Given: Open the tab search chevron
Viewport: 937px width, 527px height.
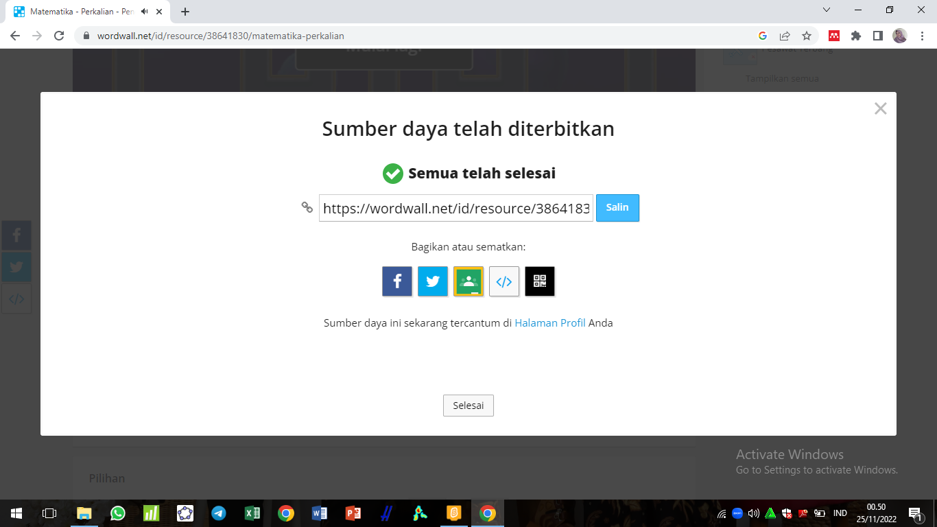Looking at the screenshot, I should pos(827,10).
